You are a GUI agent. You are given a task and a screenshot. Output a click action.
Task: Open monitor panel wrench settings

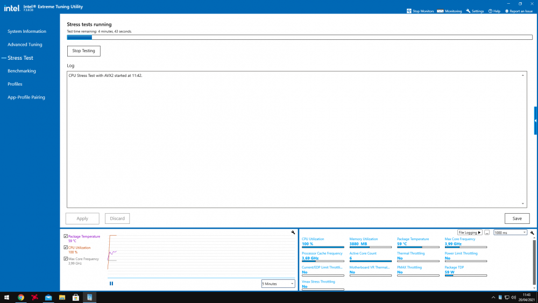pos(532,232)
